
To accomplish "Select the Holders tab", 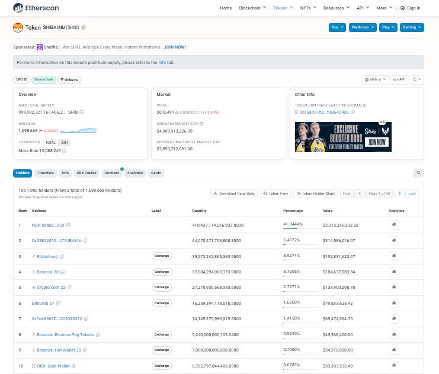I will click(23, 173).
